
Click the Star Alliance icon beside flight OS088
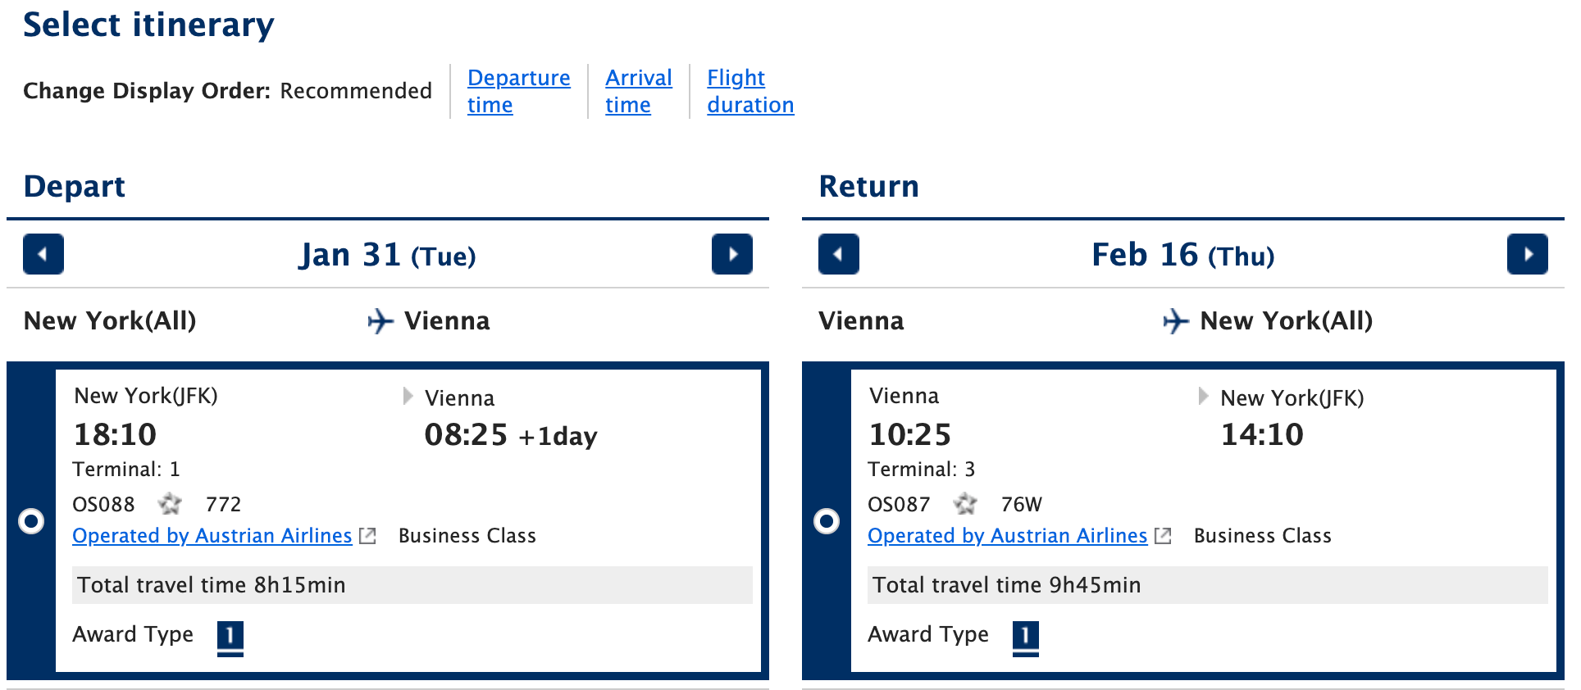tap(170, 505)
